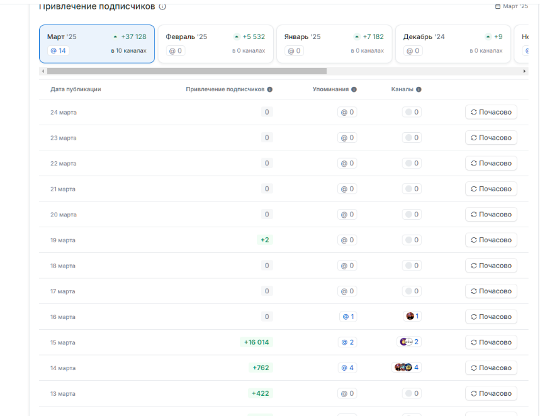Click channel avatars for 15 марта row
540x416 pixels.
point(406,342)
